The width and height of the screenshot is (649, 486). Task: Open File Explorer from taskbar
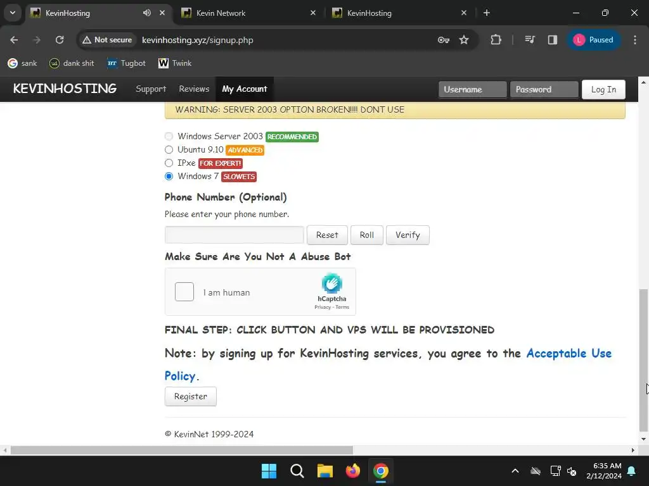pyautogui.click(x=325, y=471)
